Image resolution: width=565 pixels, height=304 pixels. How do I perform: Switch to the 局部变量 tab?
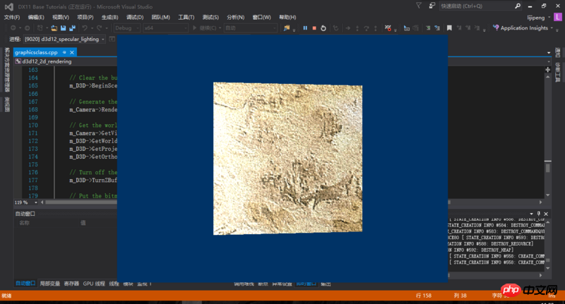point(49,284)
